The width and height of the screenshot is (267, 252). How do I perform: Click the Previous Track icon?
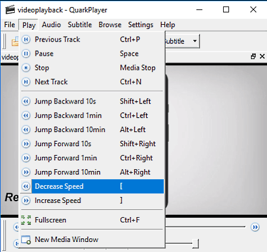click(x=26, y=40)
